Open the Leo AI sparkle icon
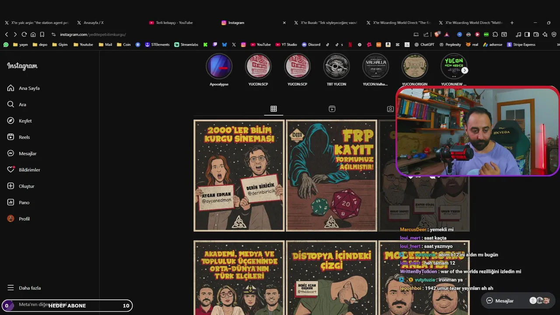This screenshot has width=560, height=315. tap(545, 35)
